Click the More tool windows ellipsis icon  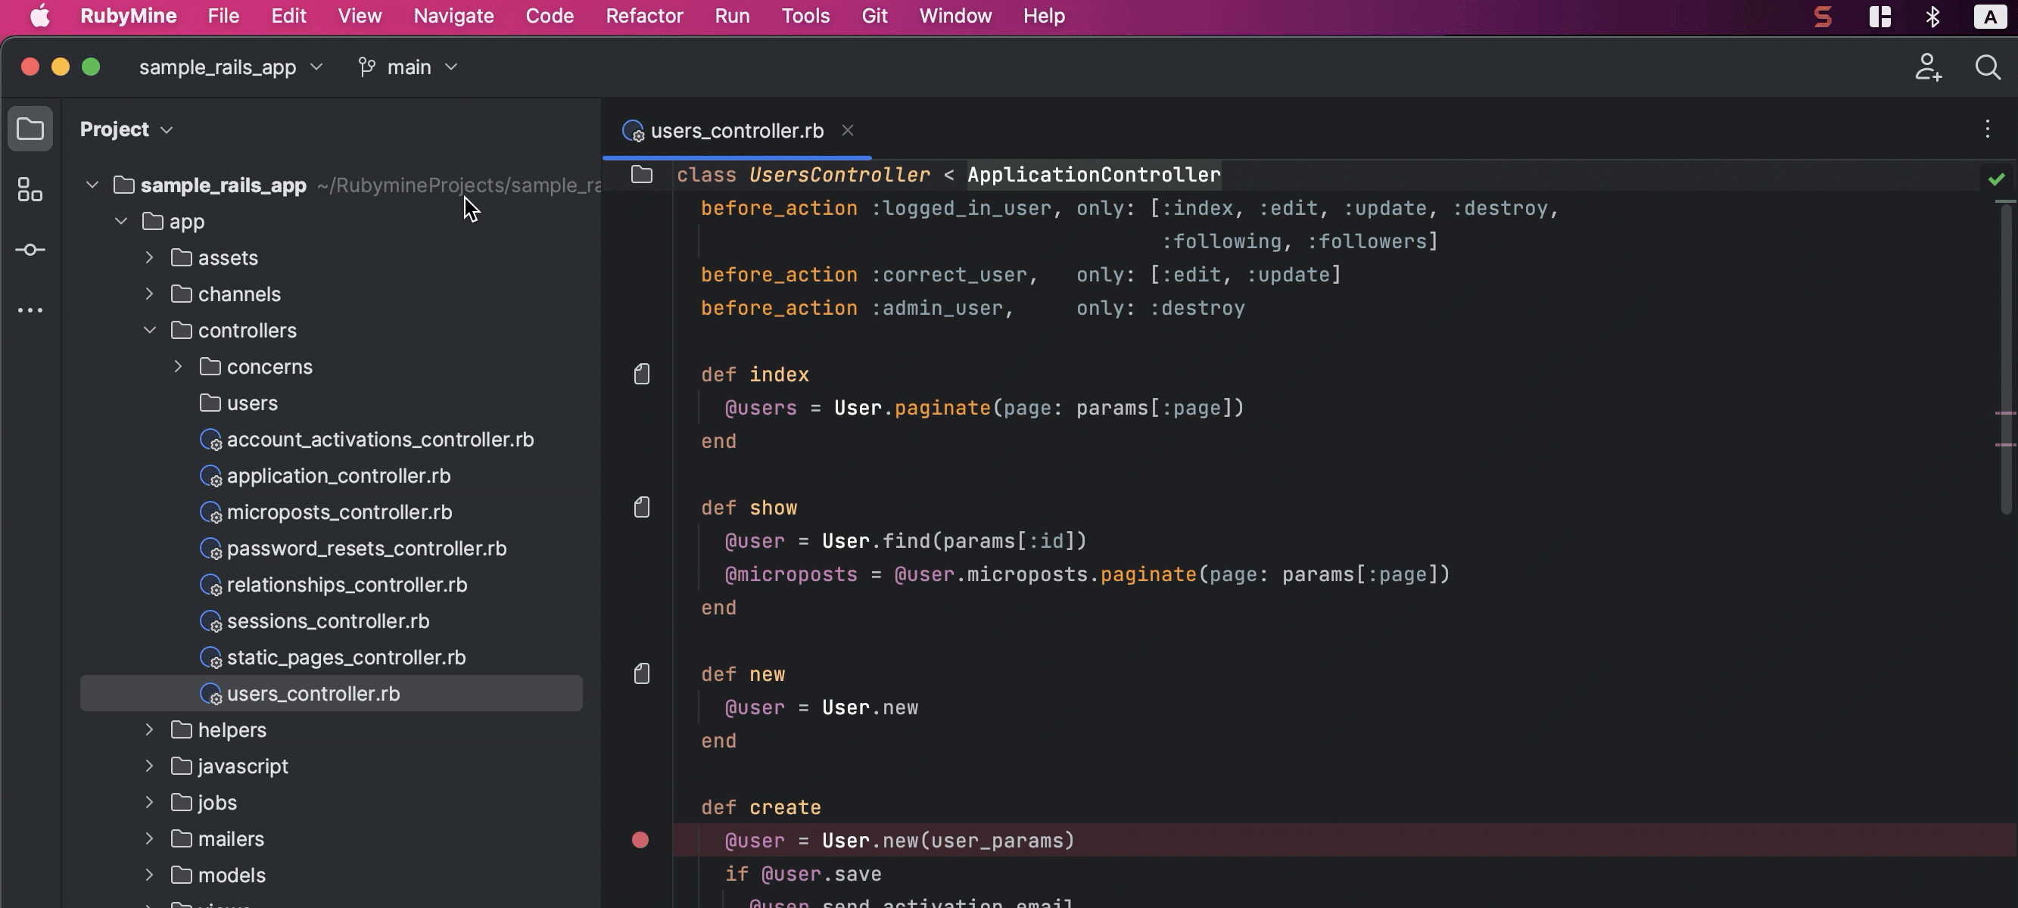pyautogui.click(x=30, y=310)
